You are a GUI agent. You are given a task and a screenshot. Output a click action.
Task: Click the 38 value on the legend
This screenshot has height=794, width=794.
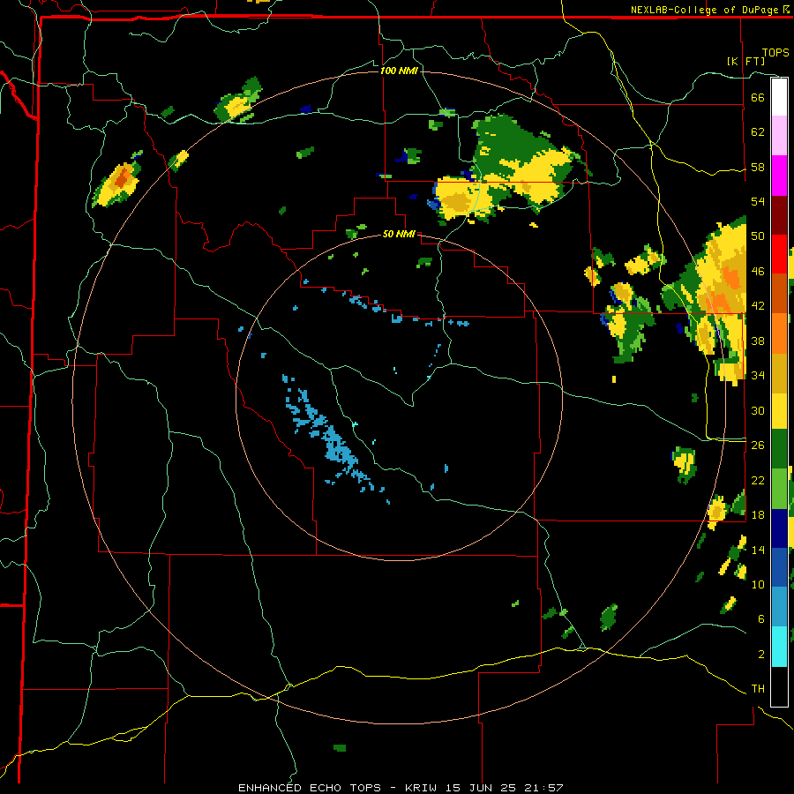tap(758, 341)
